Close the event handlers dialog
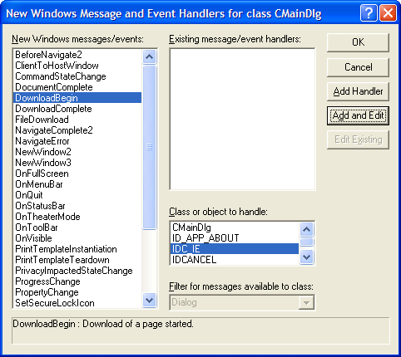 (x=388, y=13)
